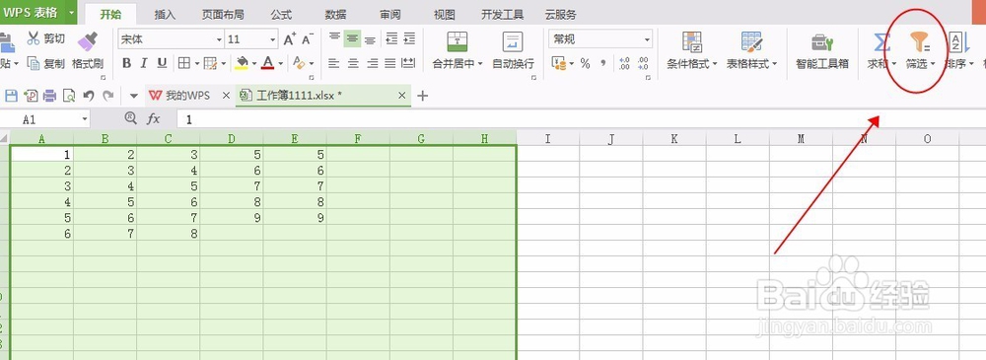The height and width of the screenshot is (360, 986).
Task: Apply red font color A
Action: (x=268, y=63)
